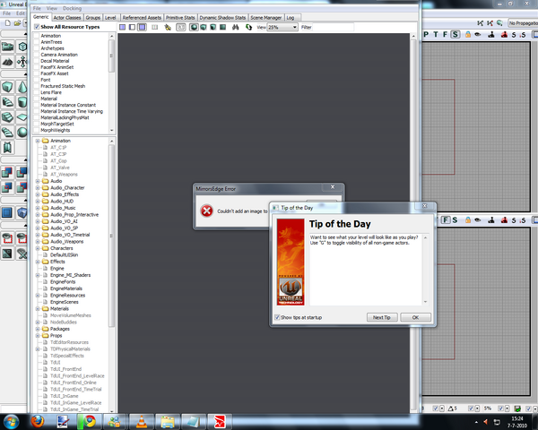
Task: Check the Decal Material resource type box
Action: point(37,61)
